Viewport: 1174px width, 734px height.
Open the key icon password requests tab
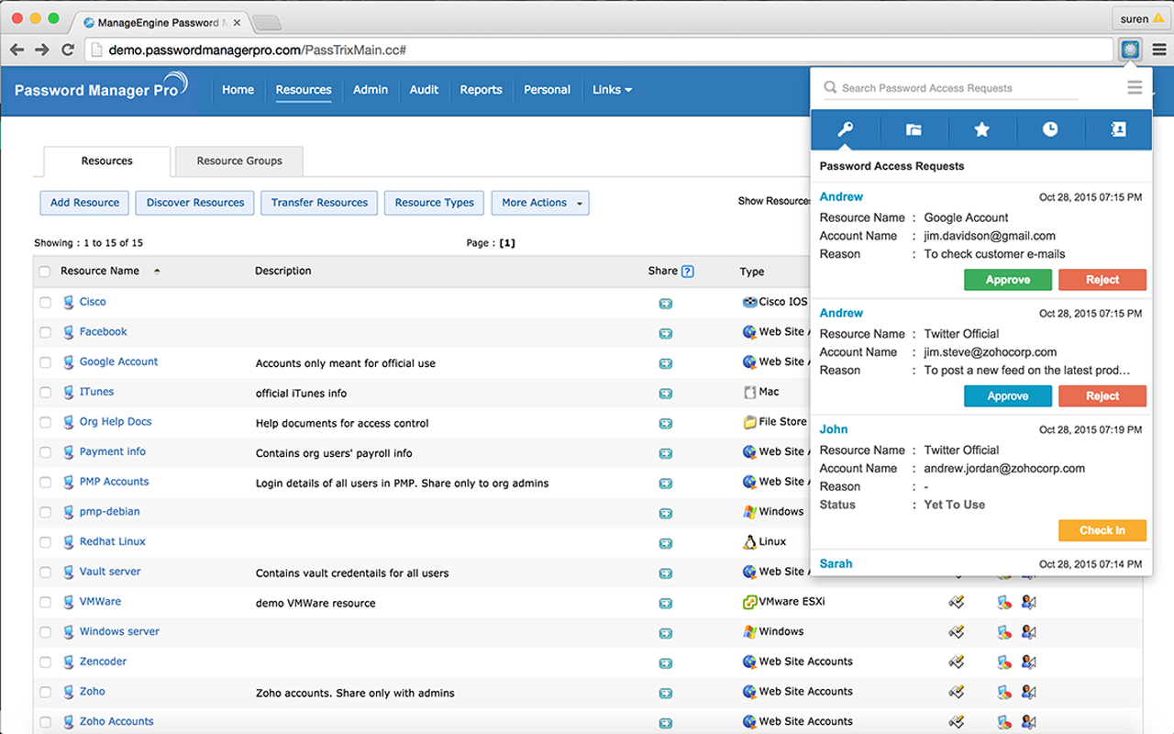point(845,129)
